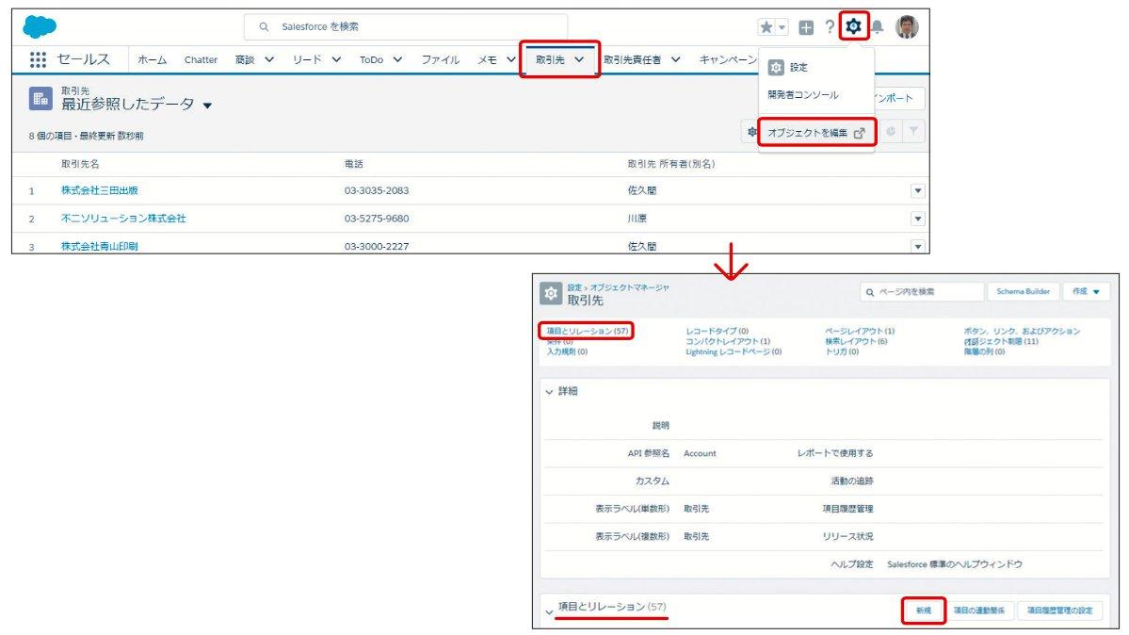Open row actions for 株式会社青山印刷
This screenshot has width=1129, height=635.
click(917, 246)
